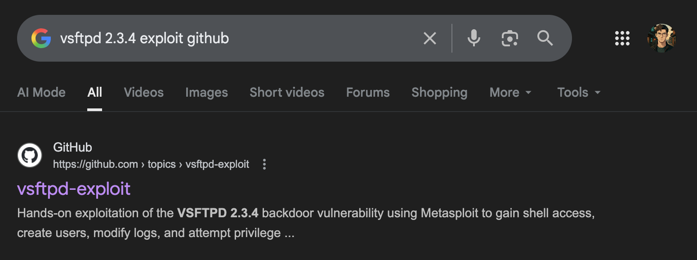Click the Google logo in search bar
Viewport: 697px width, 260px height.
(41, 38)
